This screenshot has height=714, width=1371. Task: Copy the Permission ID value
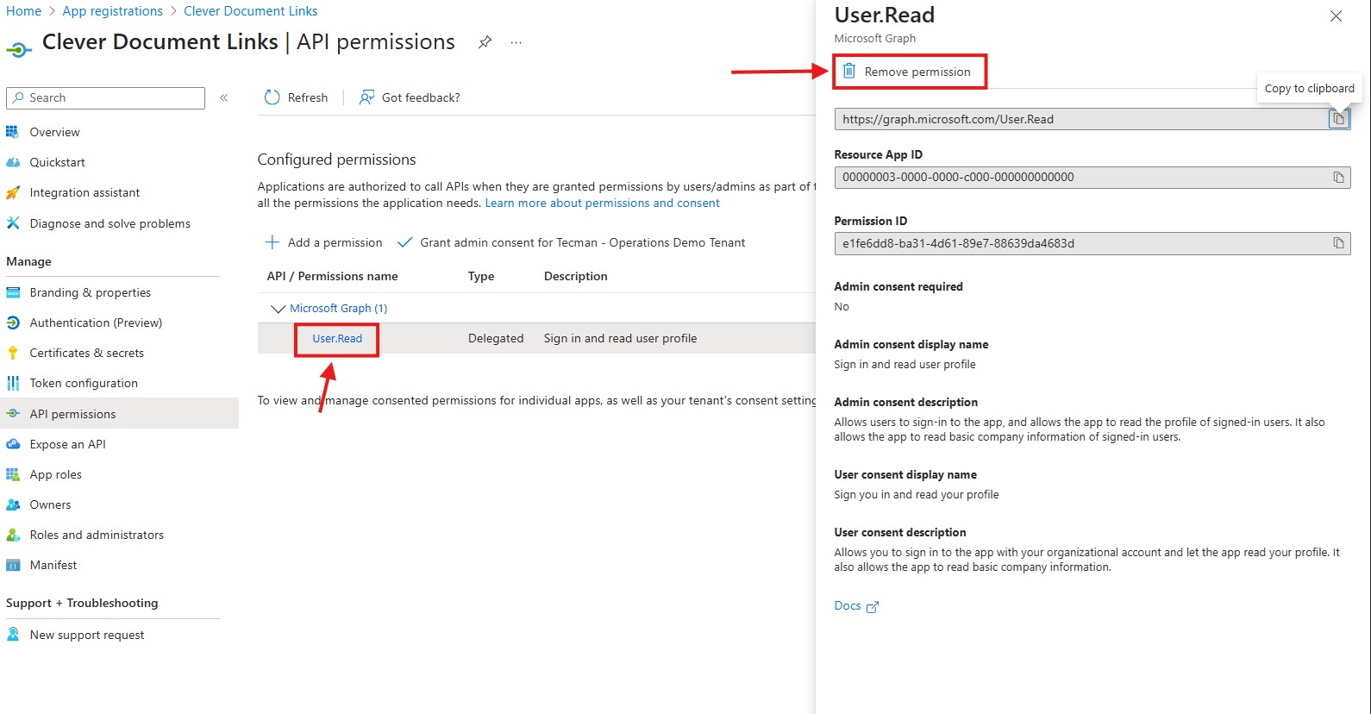tap(1338, 243)
